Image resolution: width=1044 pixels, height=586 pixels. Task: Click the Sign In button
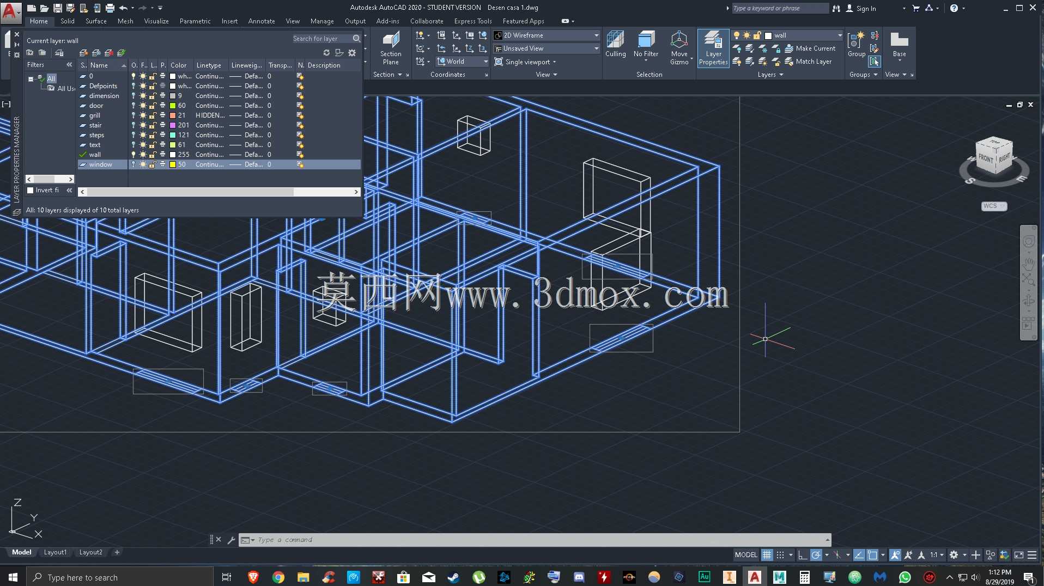pyautogui.click(x=861, y=8)
